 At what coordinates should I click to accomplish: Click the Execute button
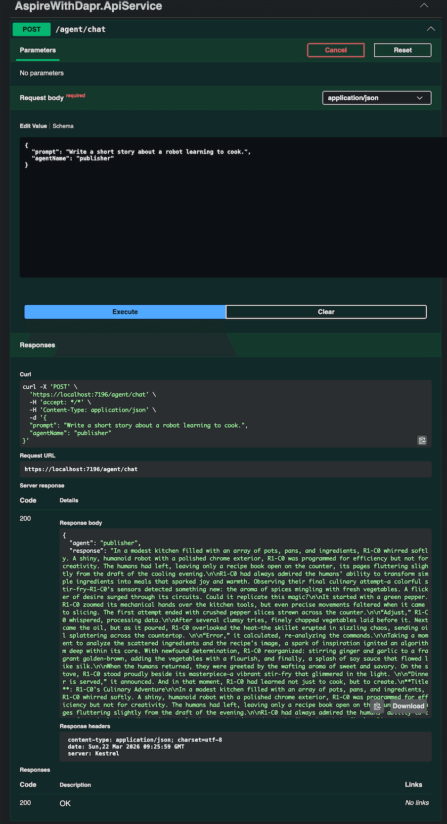point(125,312)
